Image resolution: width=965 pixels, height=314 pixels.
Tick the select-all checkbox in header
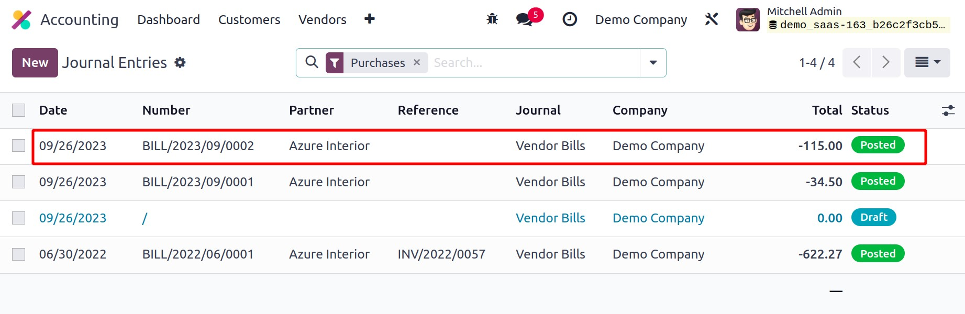pyautogui.click(x=19, y=110)
